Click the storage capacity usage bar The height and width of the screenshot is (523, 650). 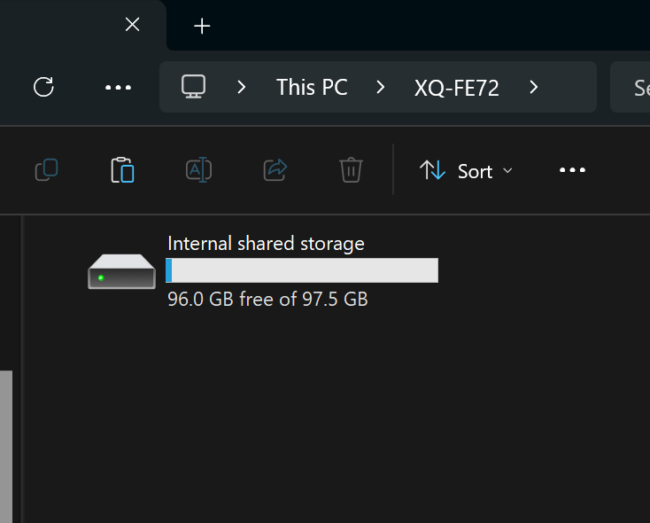click(x=302, y=270)
